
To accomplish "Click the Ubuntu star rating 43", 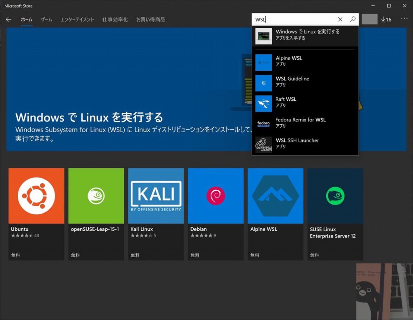I will (x=25, y=235).
